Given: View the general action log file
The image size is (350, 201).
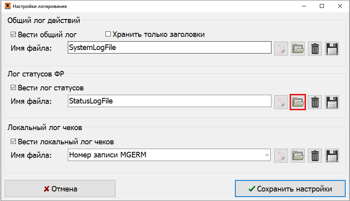Looking at the screenshot, I should [281, 48].
